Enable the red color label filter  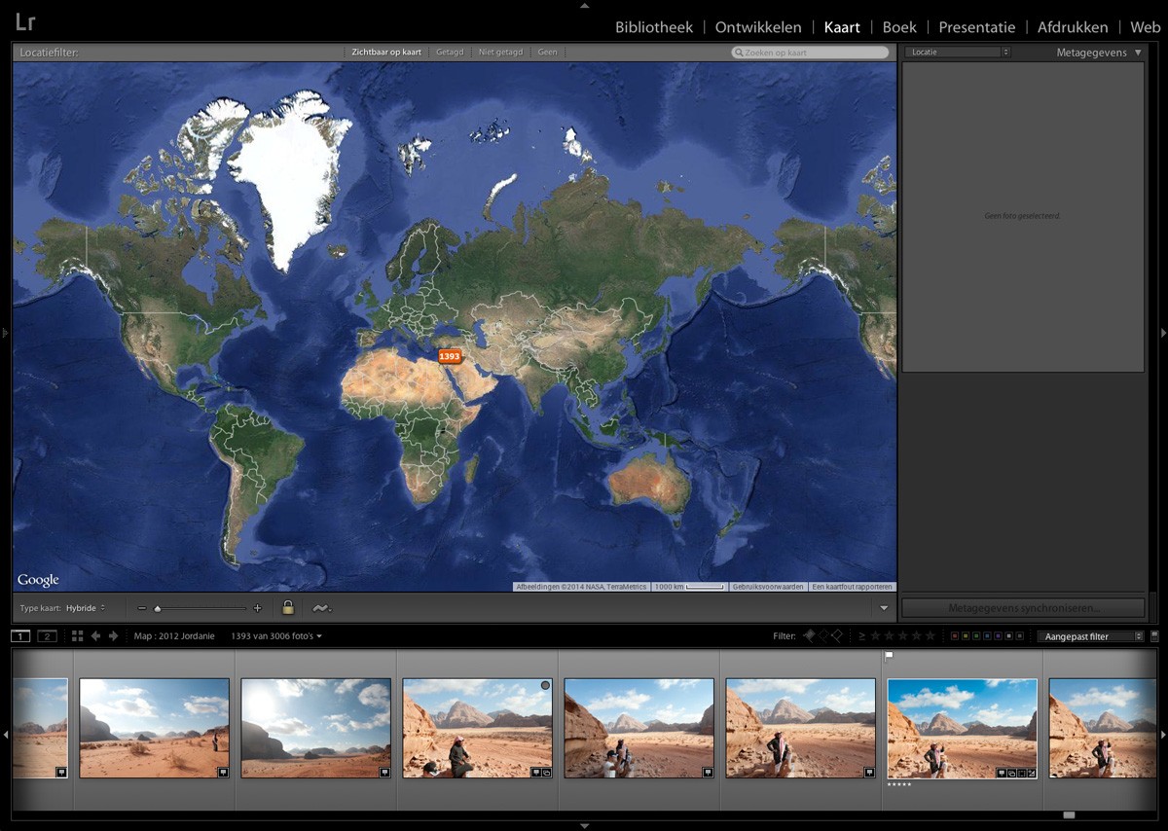pyautogui.click(x=955, y=635)
